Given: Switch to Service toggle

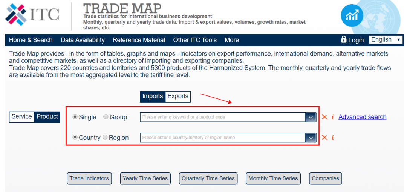Looking at the screenshot, I should [21, 117].
